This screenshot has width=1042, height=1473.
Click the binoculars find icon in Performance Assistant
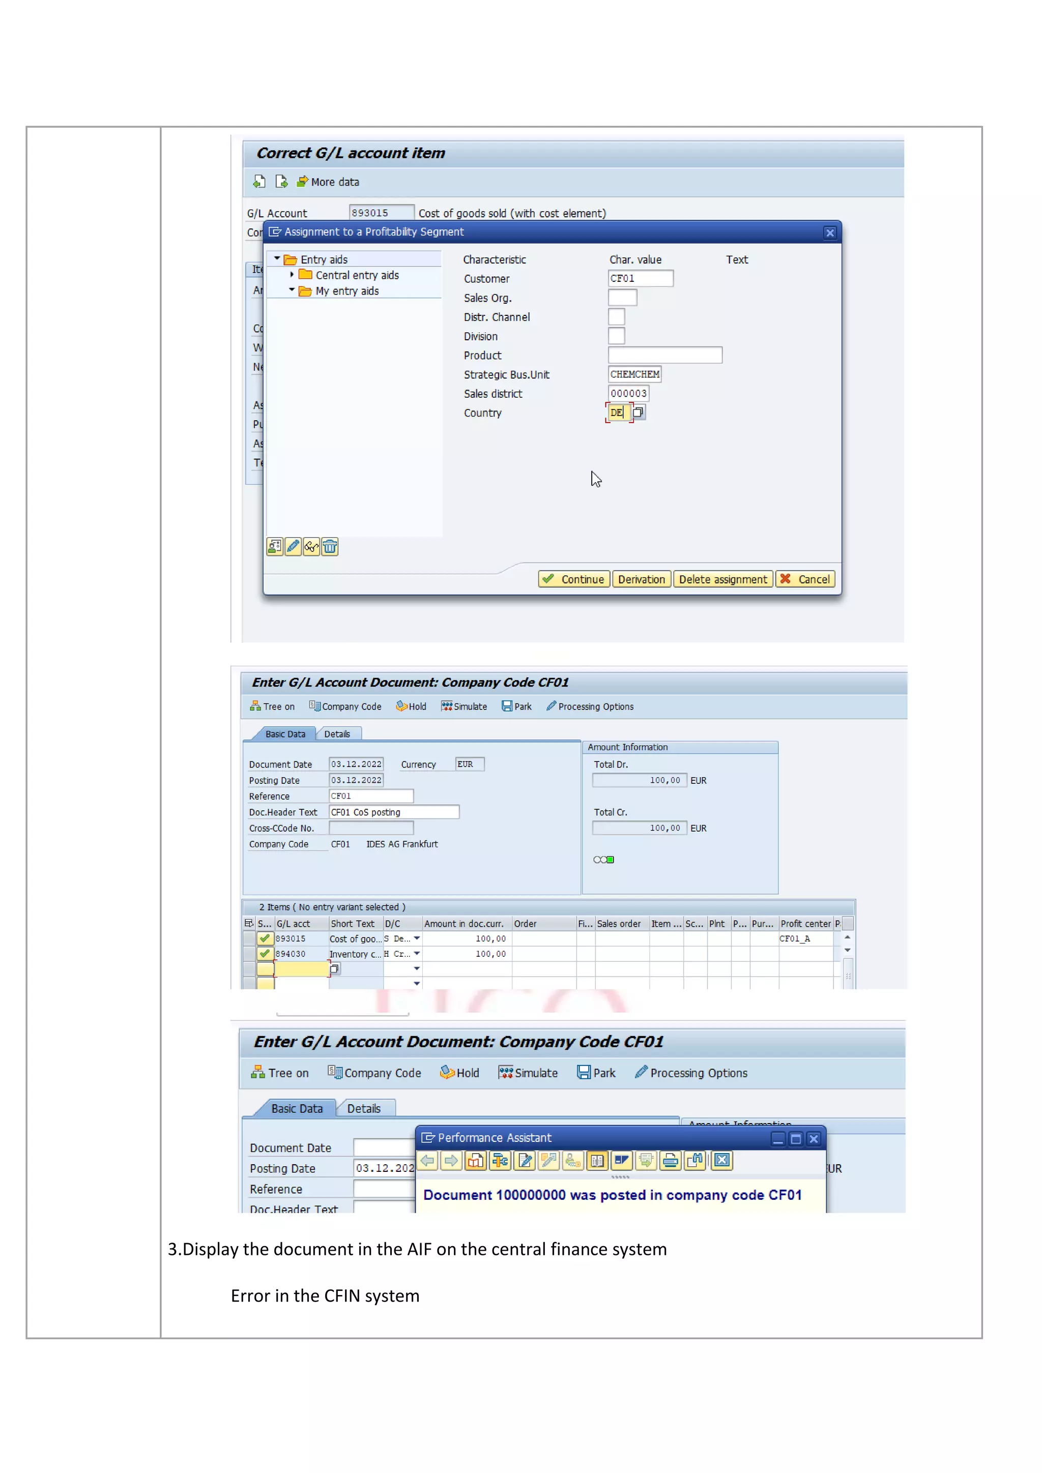[x=696, y=1161]
